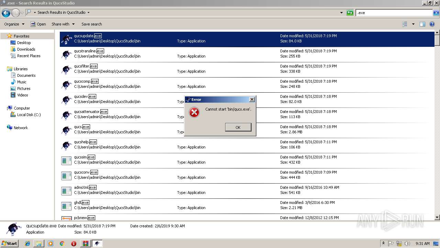The image size is (440, 248).
Task: Select the pcbnew.exe file name
Action: point(84,218)
